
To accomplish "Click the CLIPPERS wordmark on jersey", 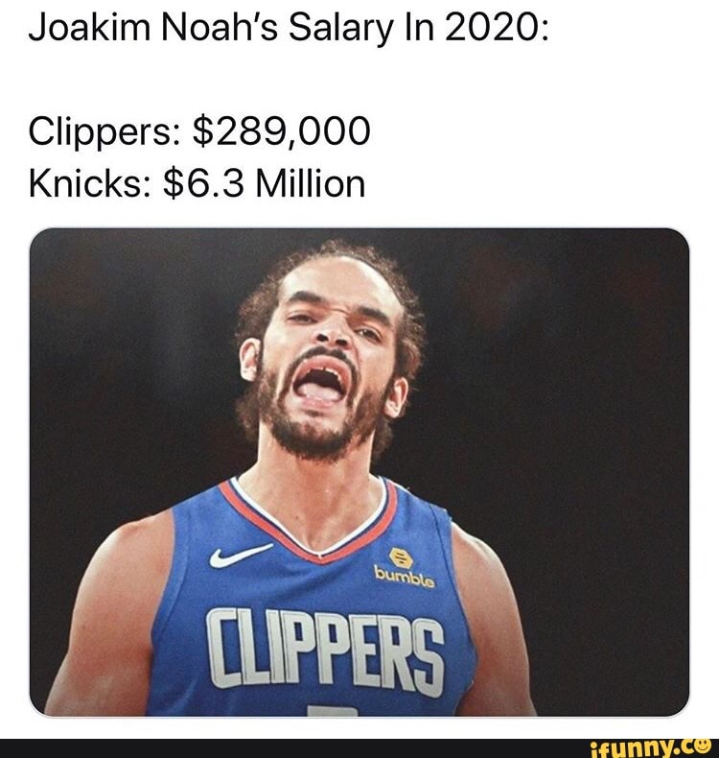I will coord(326,650).
